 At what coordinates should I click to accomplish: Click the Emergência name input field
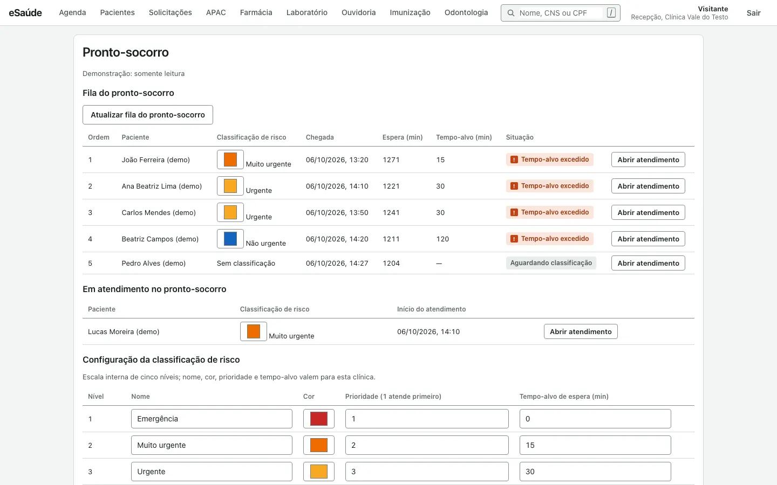212,419
